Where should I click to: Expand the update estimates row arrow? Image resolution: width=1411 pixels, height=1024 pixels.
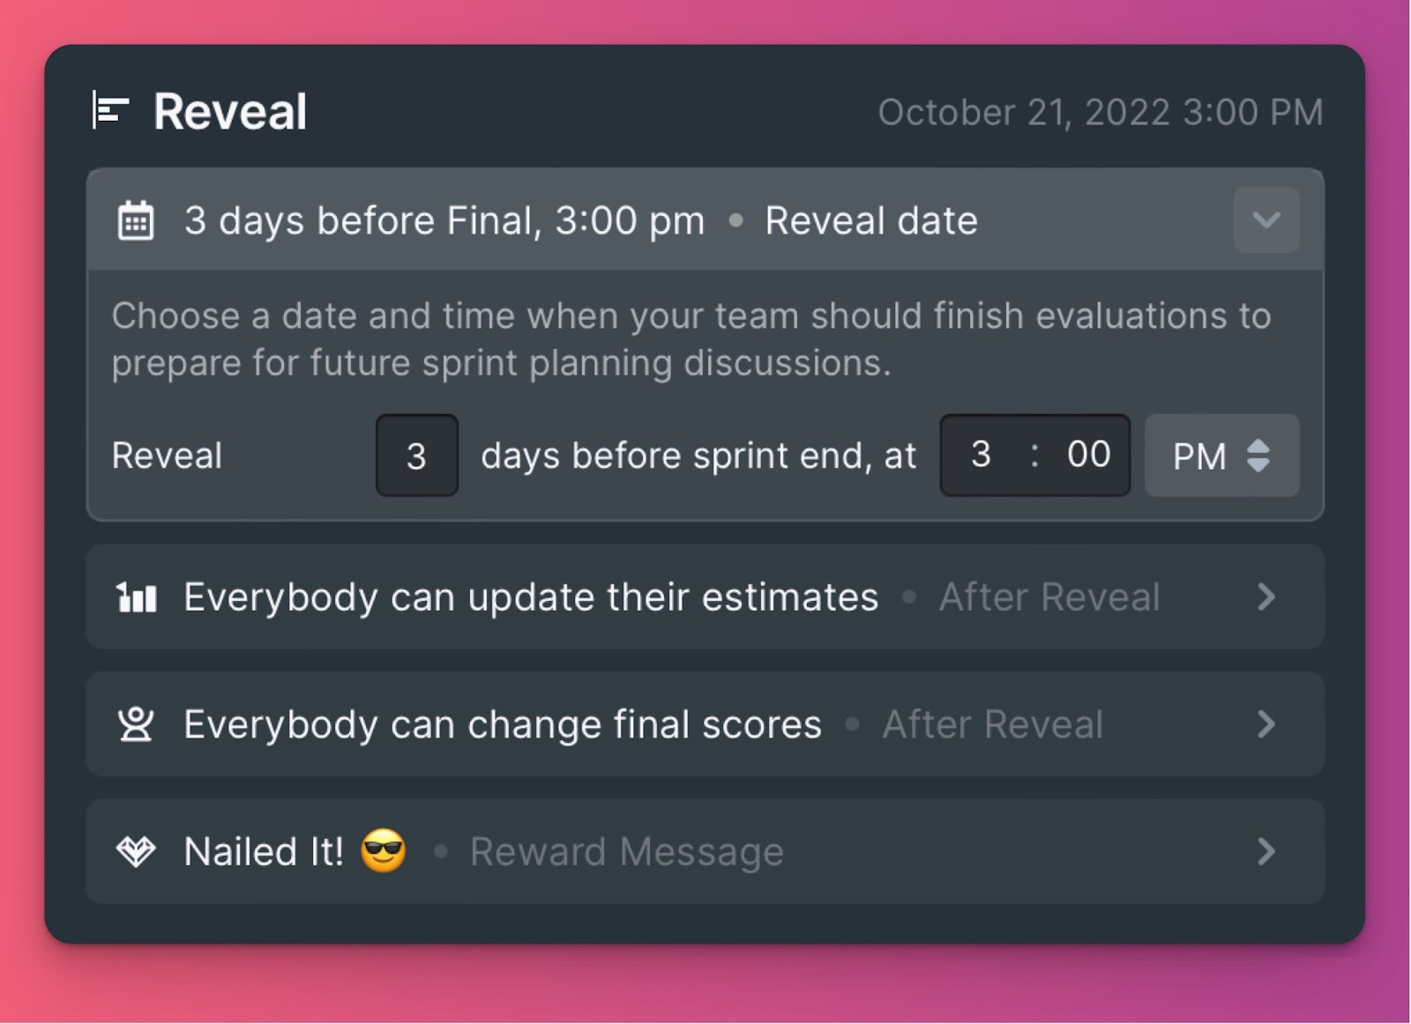click(1266, 597)
